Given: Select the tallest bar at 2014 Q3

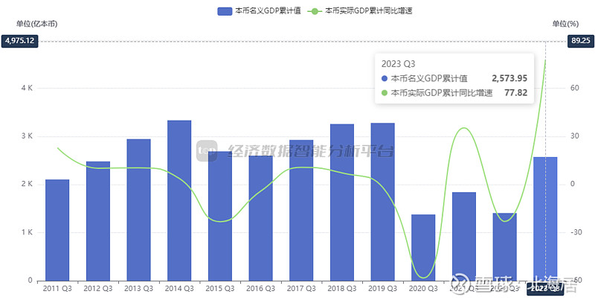Looking at the screenshot, I should tap(179, 200).
